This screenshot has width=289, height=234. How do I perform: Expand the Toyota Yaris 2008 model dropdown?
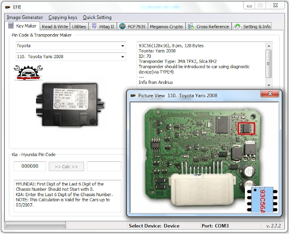point(122,57)
